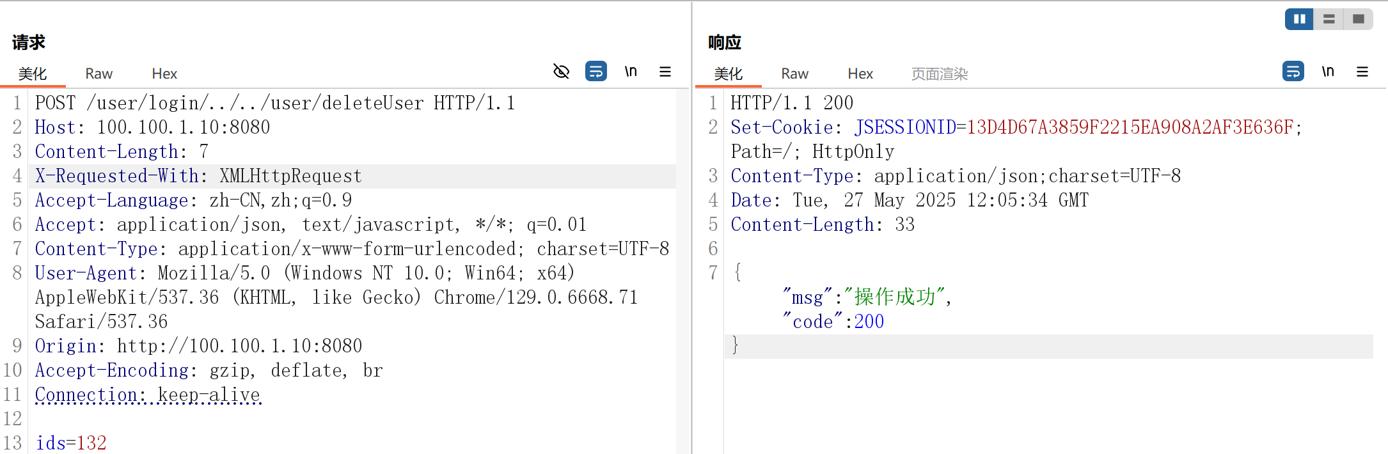Click the response Content-Length: 33 line
Viewport: 1388px width, 454px height.
(x=823, y=224)
